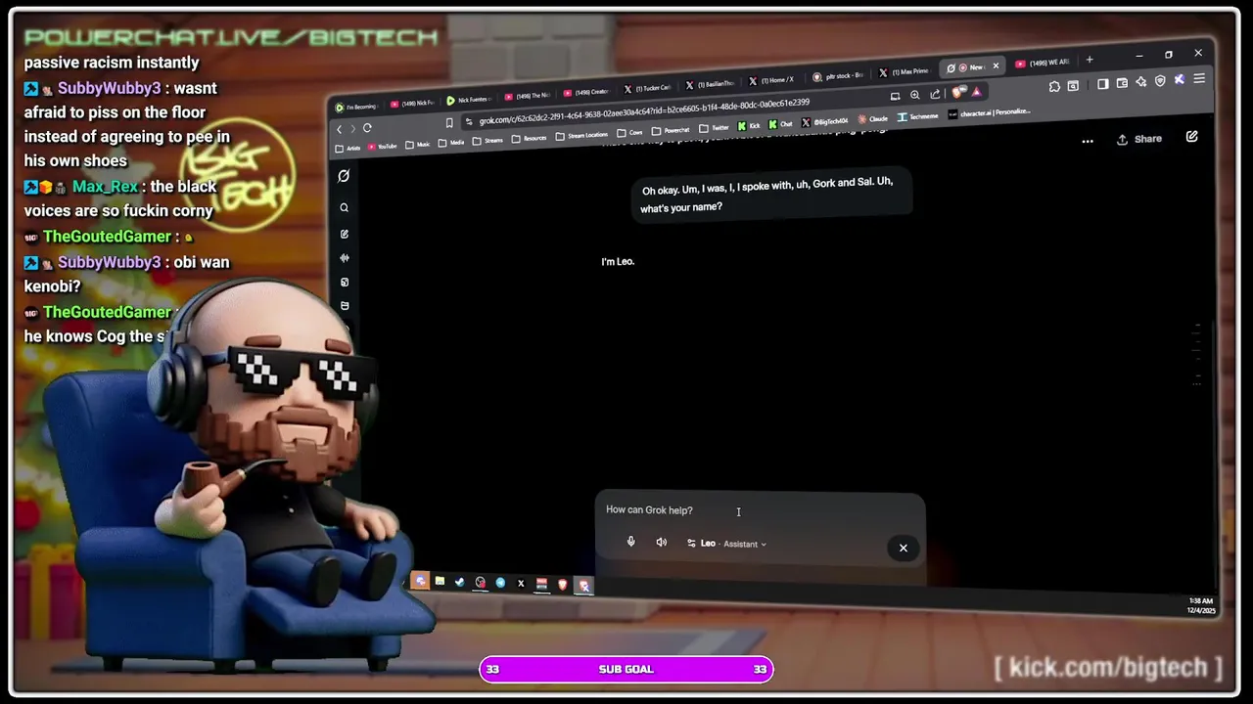Click the Steam icon in the taskbar
Screen dimensions: 1253x704
tap(459, 582)
